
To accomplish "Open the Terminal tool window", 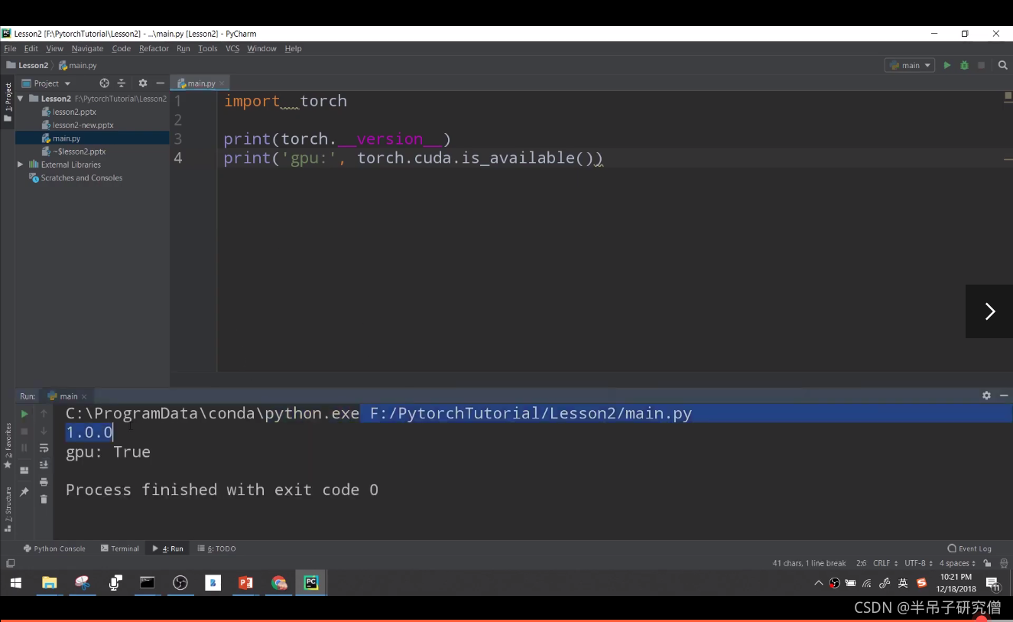I will (120, 549).
